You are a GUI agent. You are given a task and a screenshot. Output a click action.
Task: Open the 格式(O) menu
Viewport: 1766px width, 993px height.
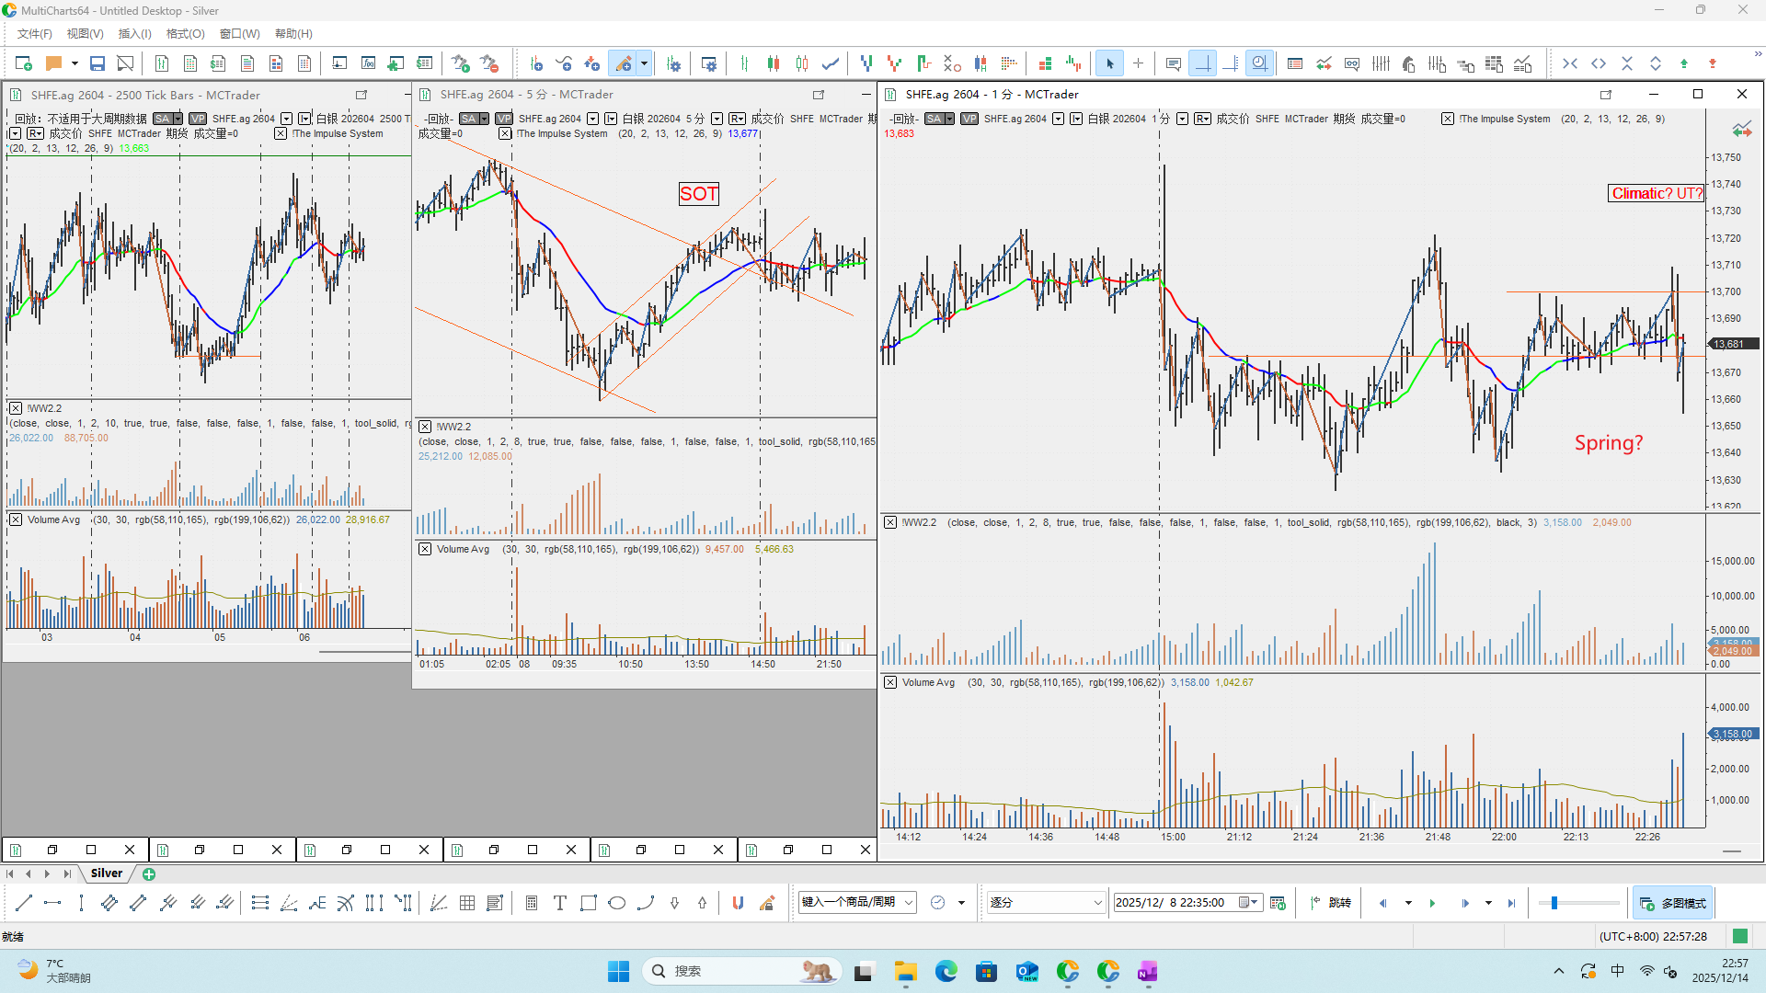(x=185, y=34)
